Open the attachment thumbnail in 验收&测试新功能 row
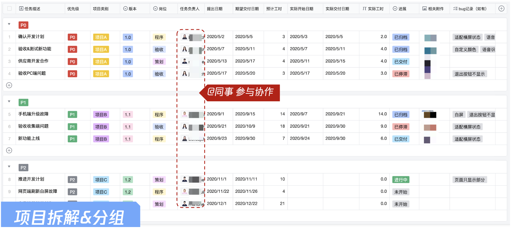Screen dimensions: 514x229 point(430,51)
